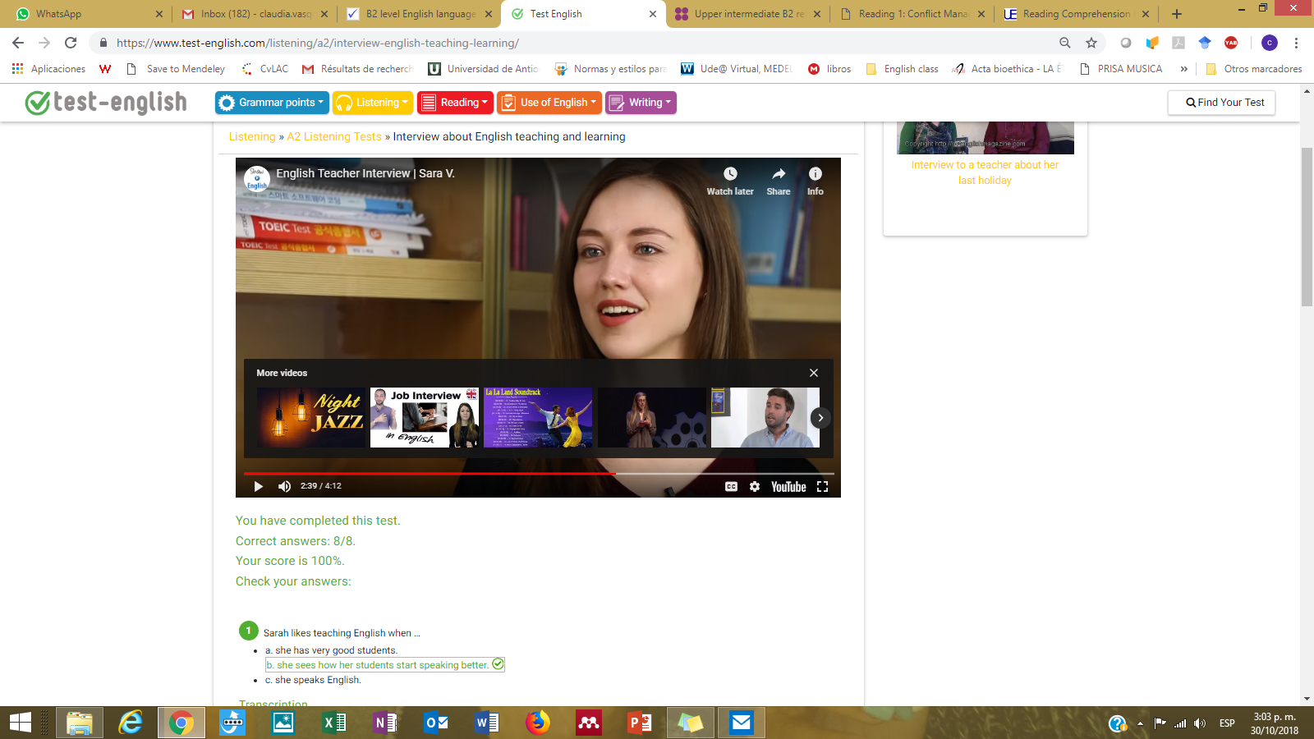This screenshot has width=1314, height=739.
Task: Open the Listening dropdown menu
Action: tap(372, 103)
